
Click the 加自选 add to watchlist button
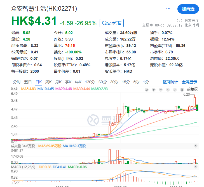pos(188,9)
